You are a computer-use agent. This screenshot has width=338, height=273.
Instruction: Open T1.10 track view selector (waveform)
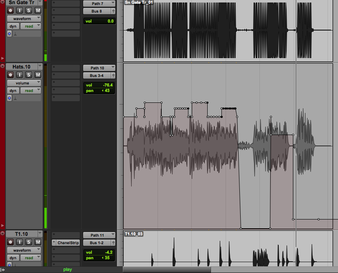click(24, 250)
